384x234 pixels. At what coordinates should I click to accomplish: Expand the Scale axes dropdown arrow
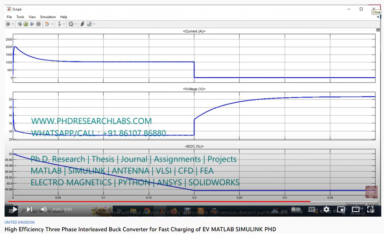76,24
